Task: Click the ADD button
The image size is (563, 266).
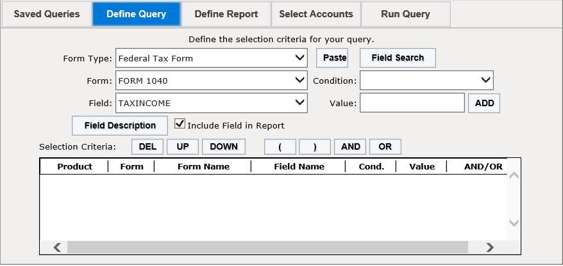Action: click(484, 103)
